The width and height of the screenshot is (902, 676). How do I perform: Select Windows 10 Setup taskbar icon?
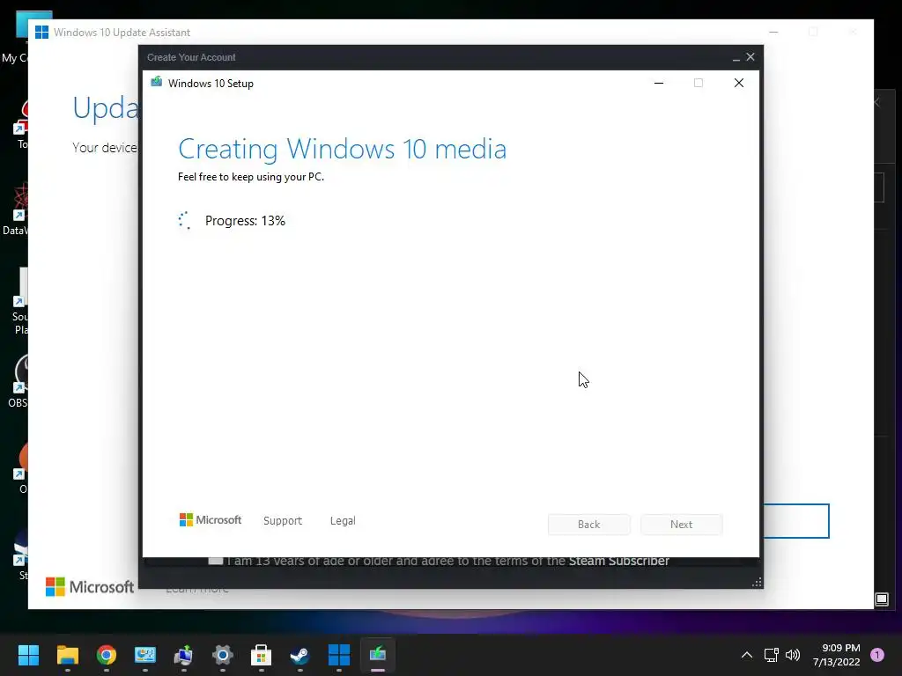coord(377,654)
